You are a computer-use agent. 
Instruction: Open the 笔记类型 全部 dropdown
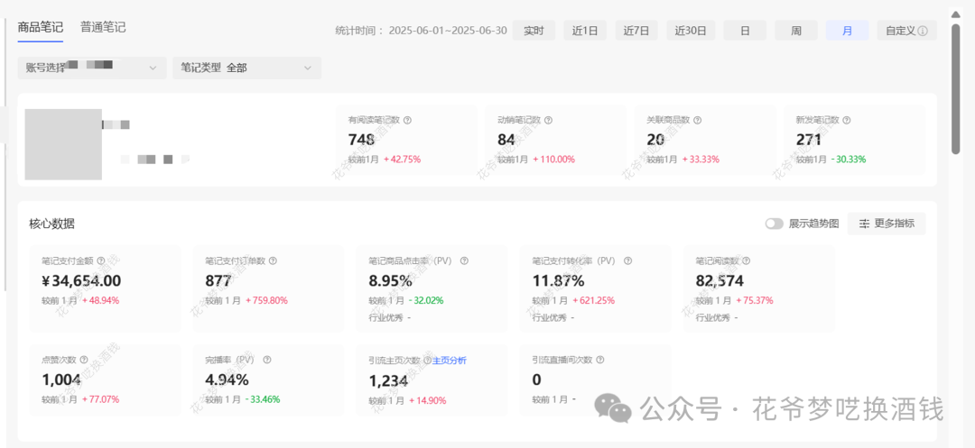tap(246, 69)
